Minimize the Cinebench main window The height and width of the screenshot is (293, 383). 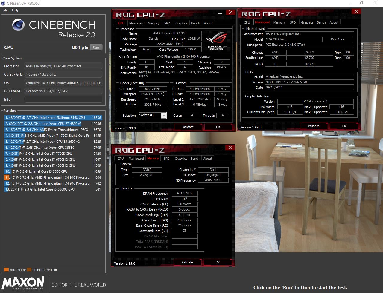348,3
